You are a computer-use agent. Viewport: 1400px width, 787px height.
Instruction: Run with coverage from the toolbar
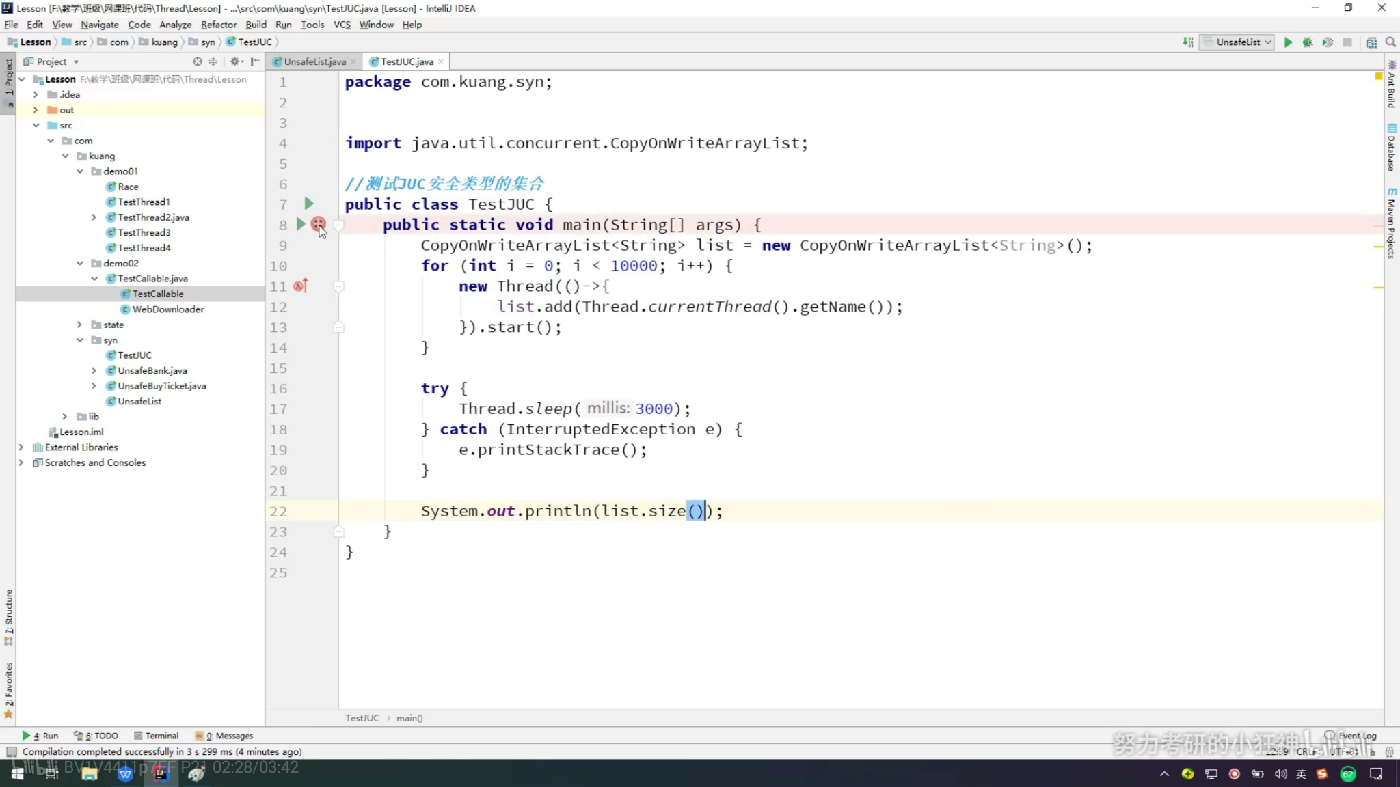tap(1328, 42)
